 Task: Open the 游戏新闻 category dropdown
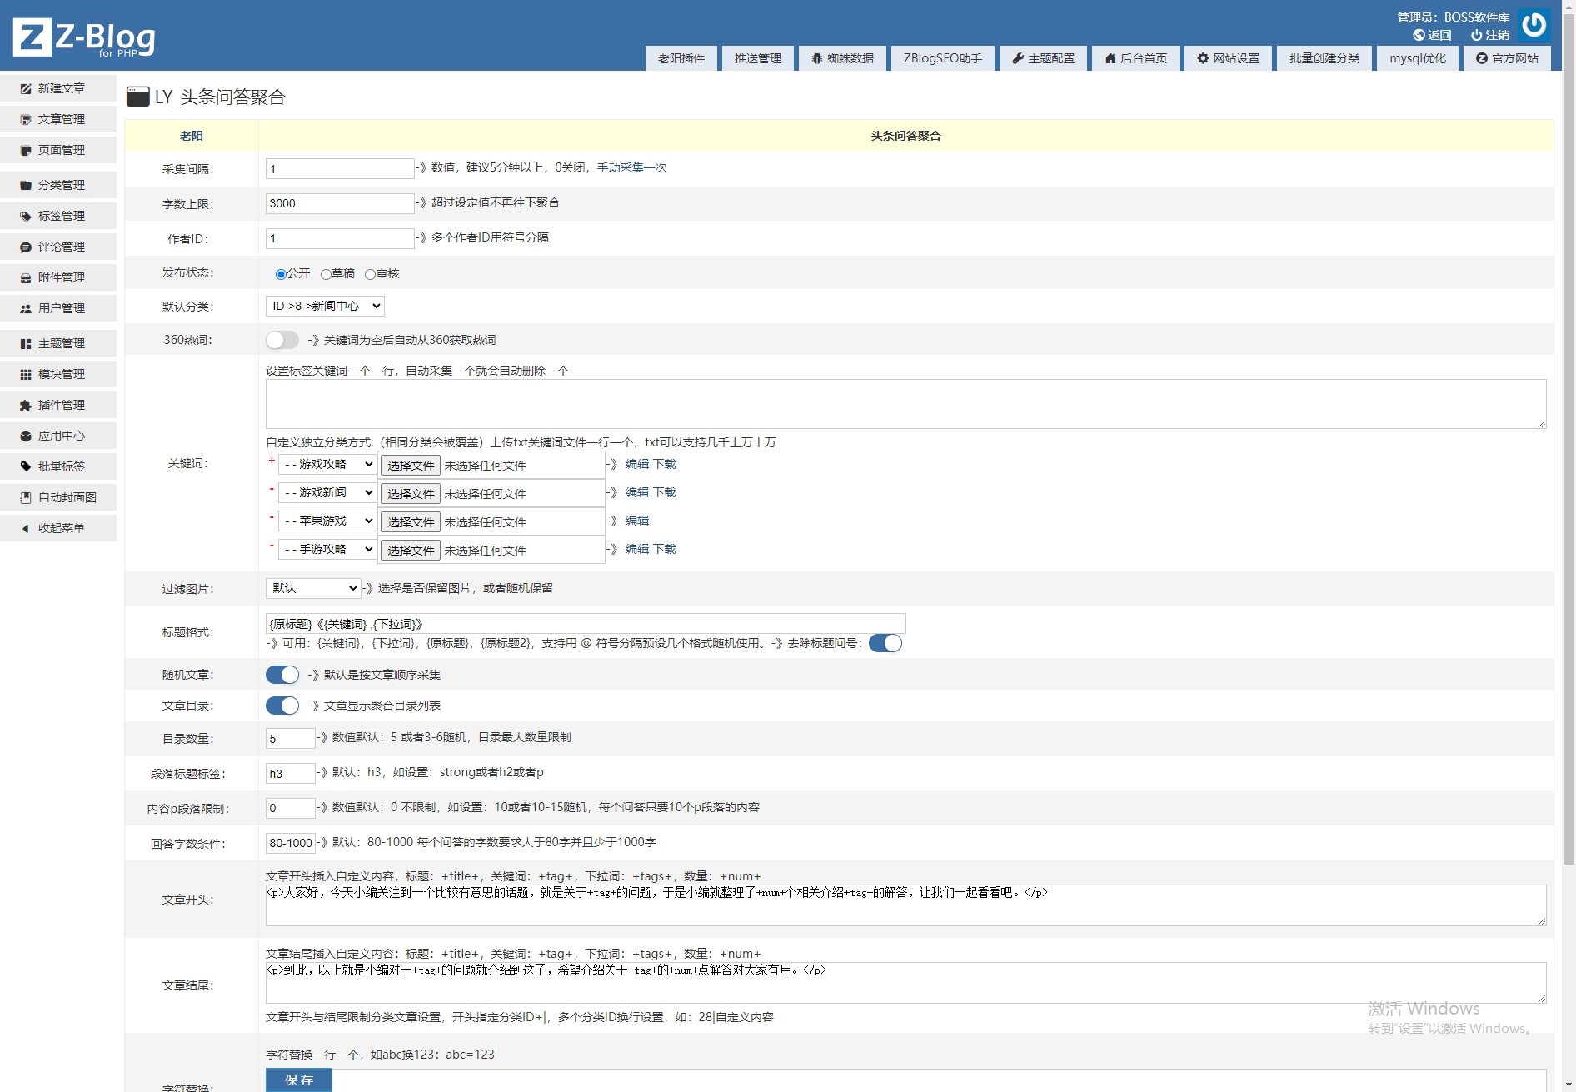[x=327, y=492]
